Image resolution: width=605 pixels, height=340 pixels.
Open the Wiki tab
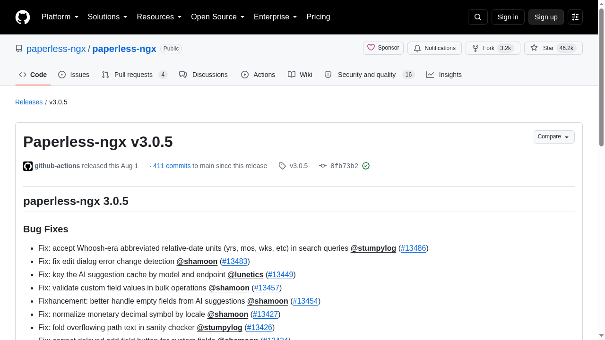300,75
